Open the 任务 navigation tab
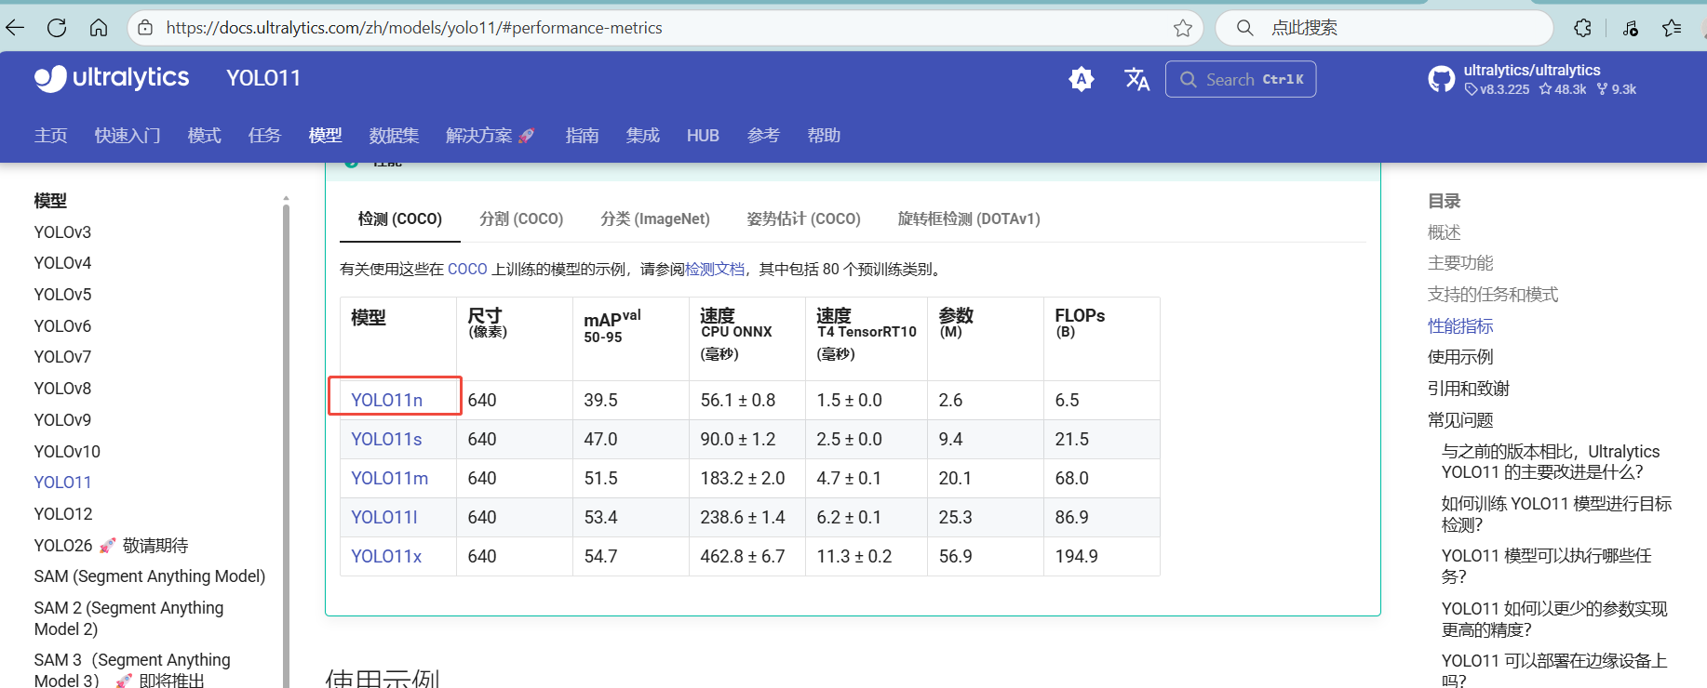1707x688 pixels. 264,136
